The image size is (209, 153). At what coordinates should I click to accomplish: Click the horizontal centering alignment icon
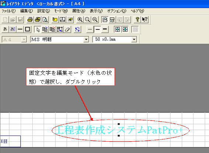pos(125,29)
